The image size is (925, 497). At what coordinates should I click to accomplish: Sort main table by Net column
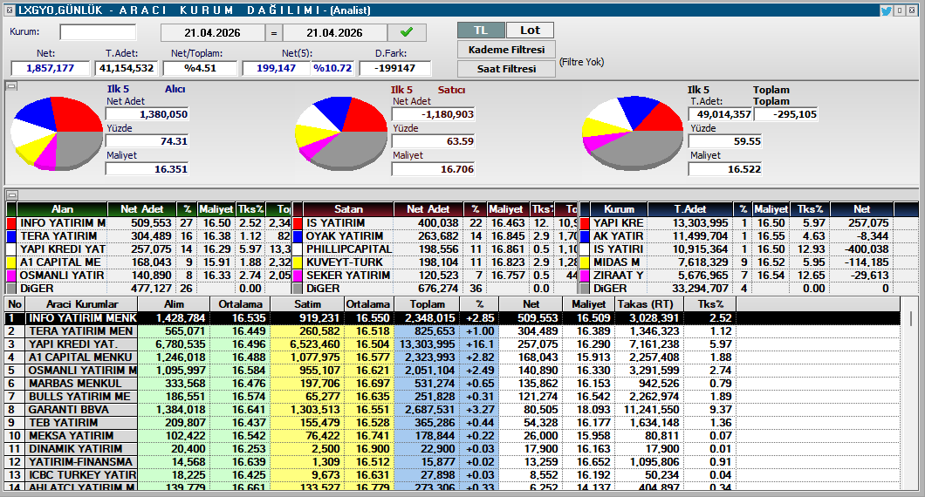tap(531, 304)
